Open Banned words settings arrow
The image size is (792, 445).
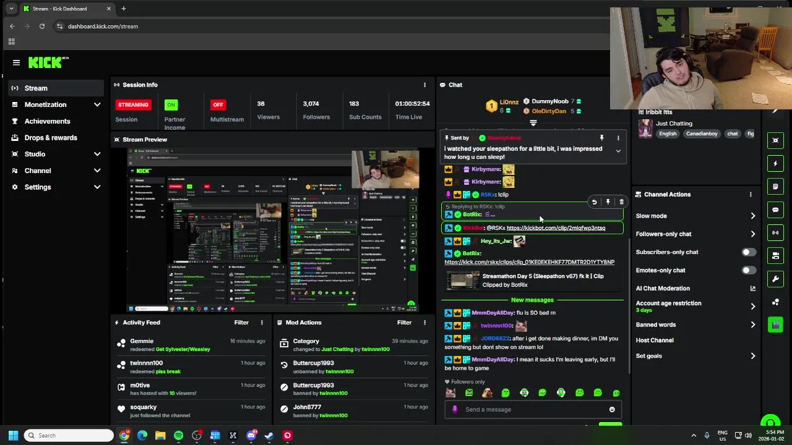(752, 325)
